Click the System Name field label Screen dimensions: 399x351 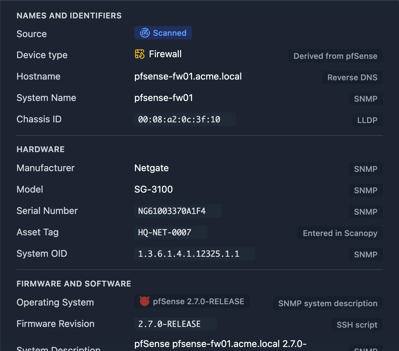click(46, 98)
